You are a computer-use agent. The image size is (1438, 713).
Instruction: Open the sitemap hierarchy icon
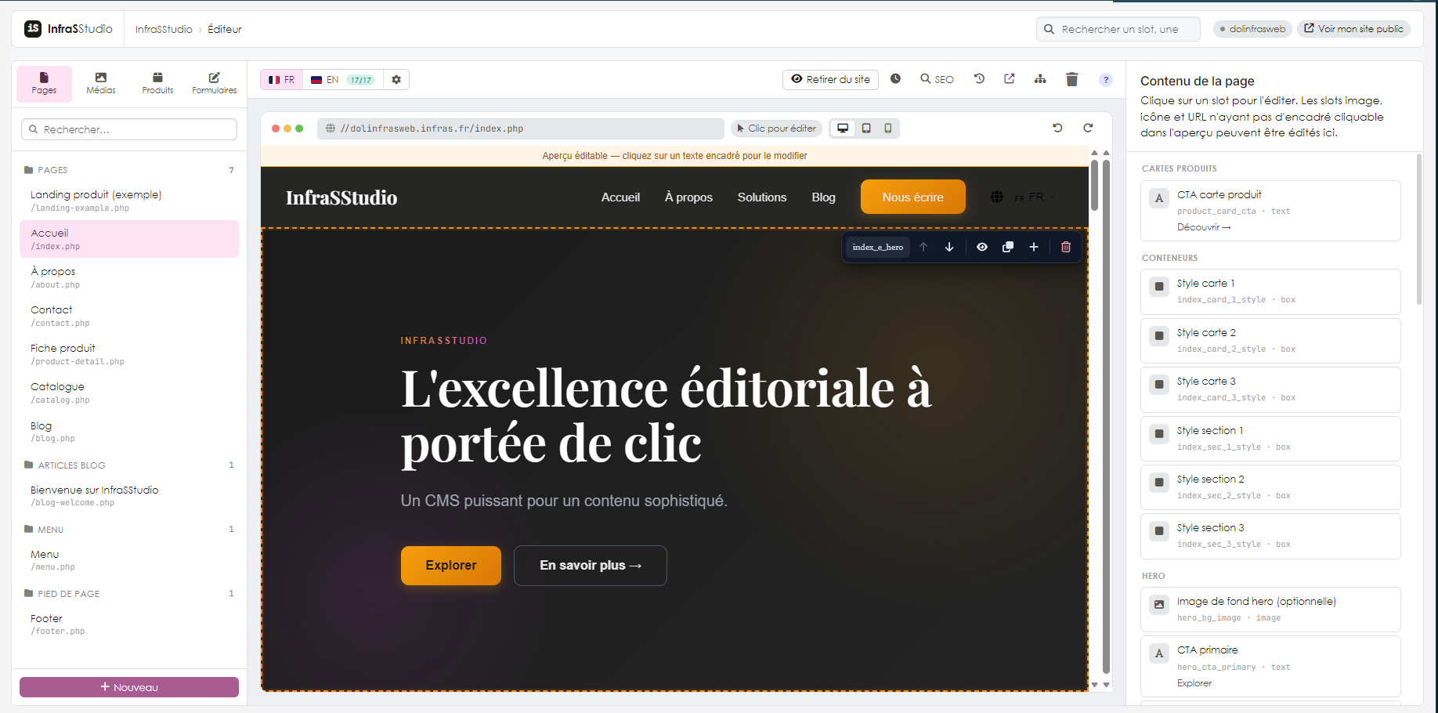pyautogui.click(x=1040, y=79)
